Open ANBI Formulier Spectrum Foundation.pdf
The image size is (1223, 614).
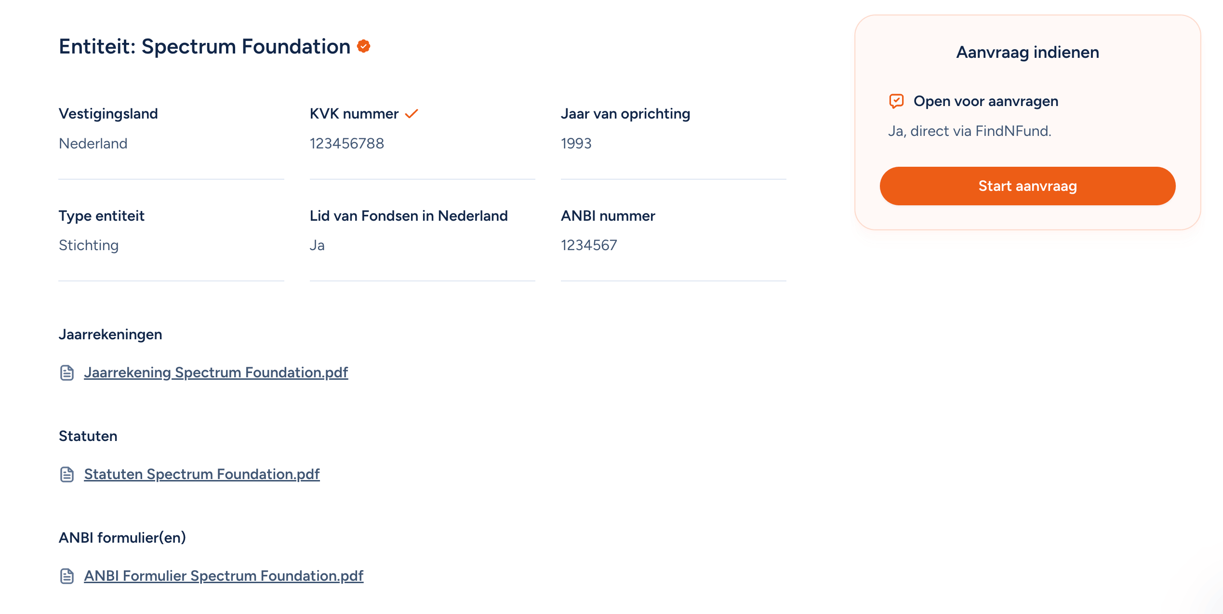pos(224,575)
